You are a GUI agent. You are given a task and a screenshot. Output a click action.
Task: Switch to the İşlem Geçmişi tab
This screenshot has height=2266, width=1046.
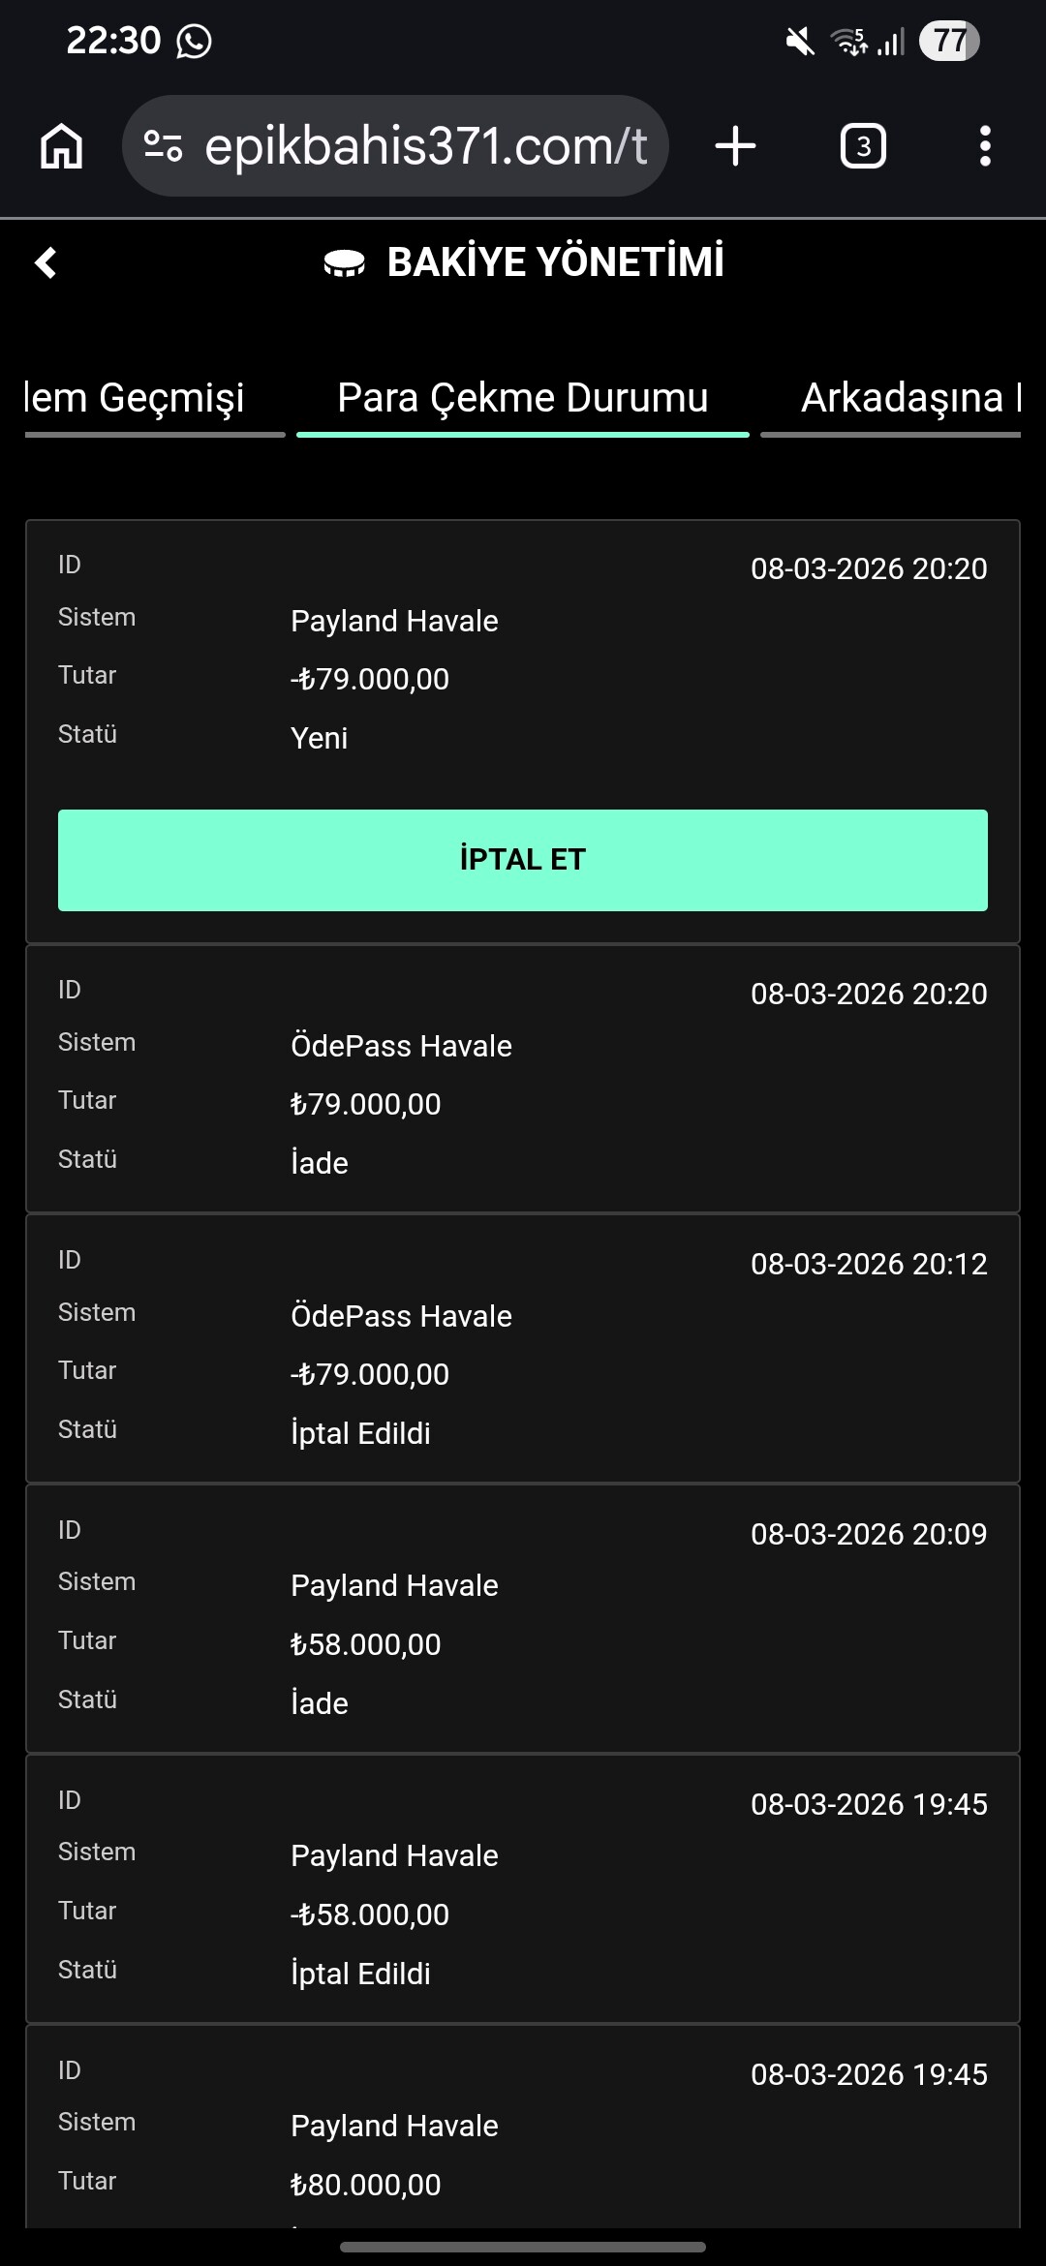pos(136,398)
